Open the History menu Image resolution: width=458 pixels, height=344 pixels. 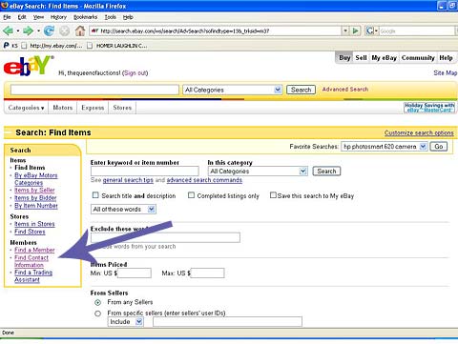58,17
